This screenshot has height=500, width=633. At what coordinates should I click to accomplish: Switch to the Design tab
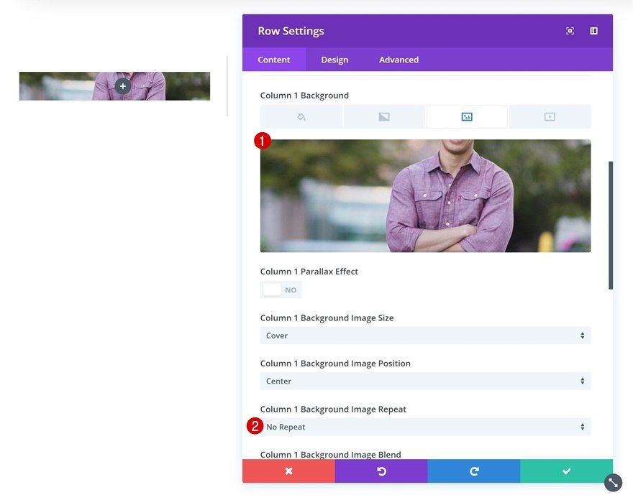pyautogui.click(x=334, y=60)
